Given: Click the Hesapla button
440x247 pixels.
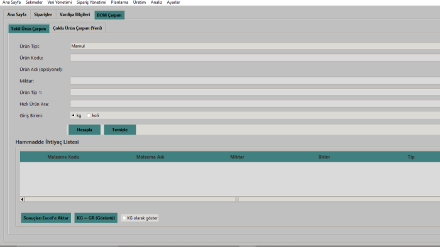Looking at the screenshot, I should [84, 130].
